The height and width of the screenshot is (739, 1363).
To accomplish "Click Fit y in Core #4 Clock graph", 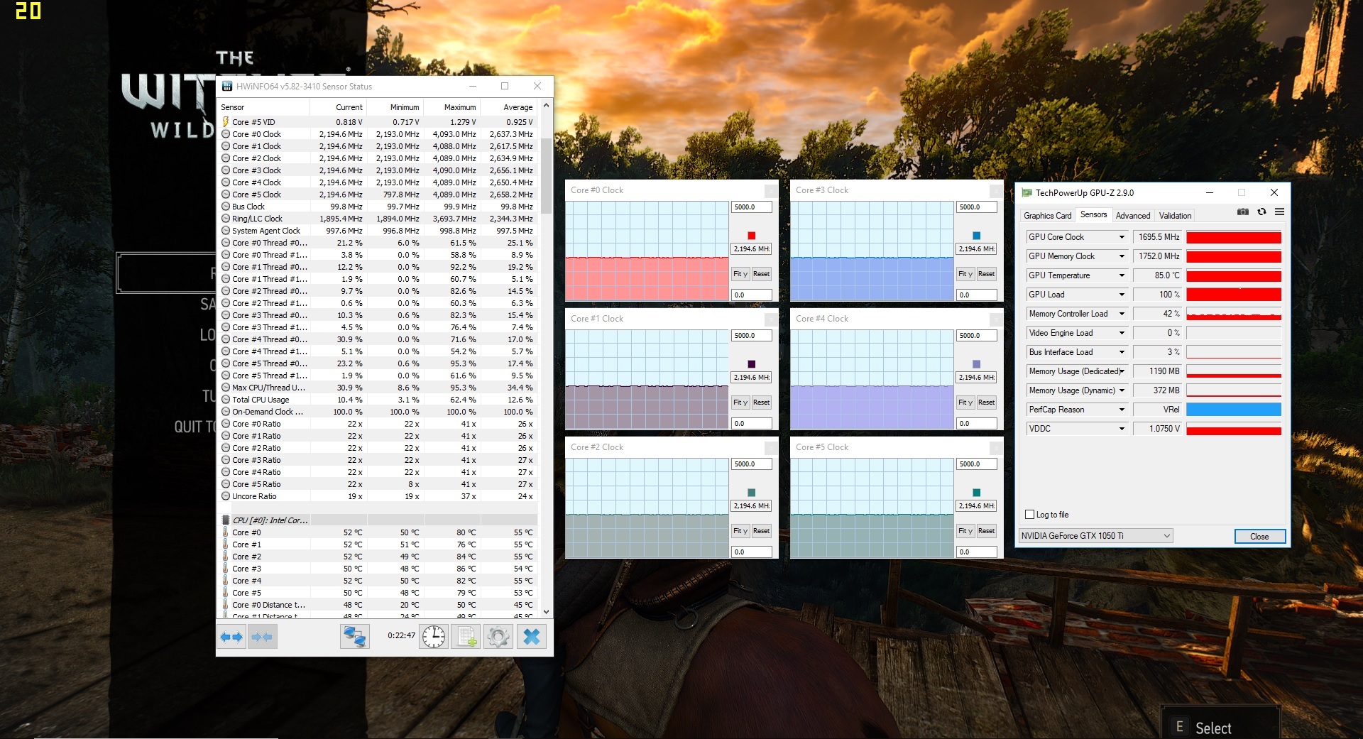I will click(965, 403).
